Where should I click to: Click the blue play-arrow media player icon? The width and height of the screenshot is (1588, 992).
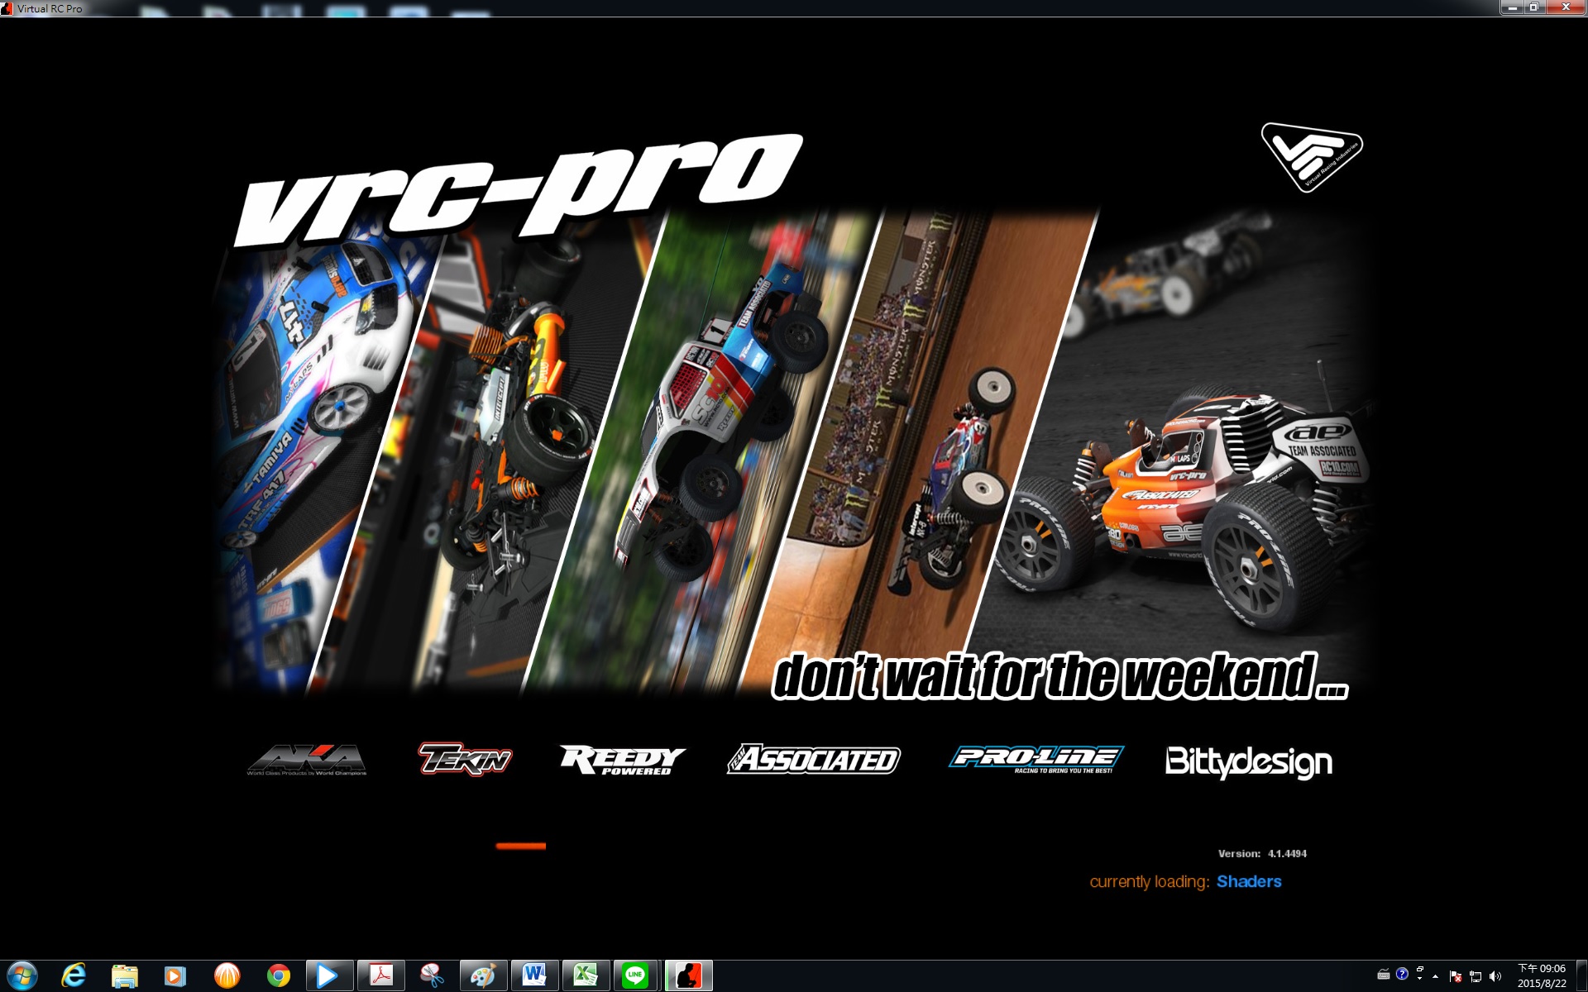coord(328,976)
